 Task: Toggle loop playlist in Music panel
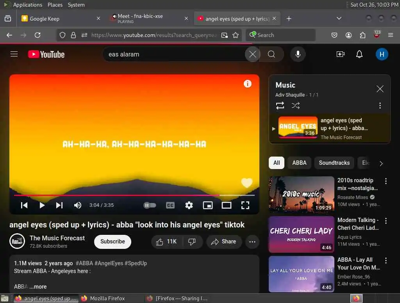(280, 105)
